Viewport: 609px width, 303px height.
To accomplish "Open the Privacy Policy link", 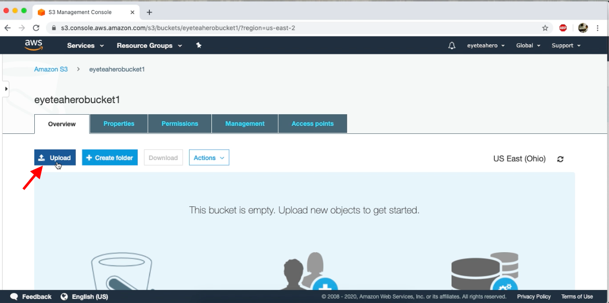I will pos(534,296).
